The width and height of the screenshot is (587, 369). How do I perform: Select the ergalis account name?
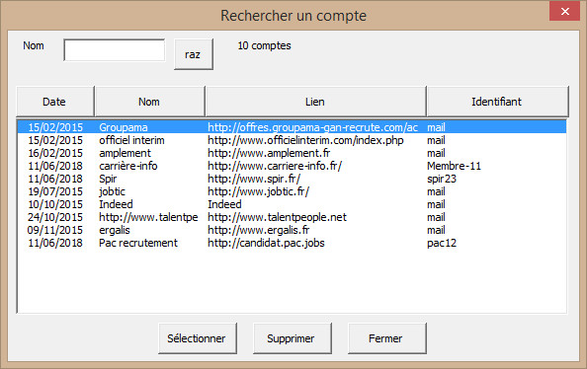point(115,230)
